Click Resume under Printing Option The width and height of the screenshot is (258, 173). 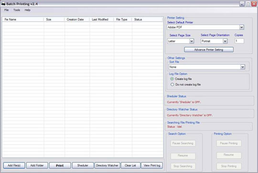(229, 155)
